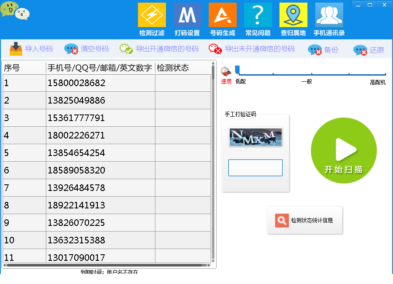Viewport: 393px width, 284px height.
Task: Click the WeChat logo icon
Action: pyautogui.click(x=15, y=10)
